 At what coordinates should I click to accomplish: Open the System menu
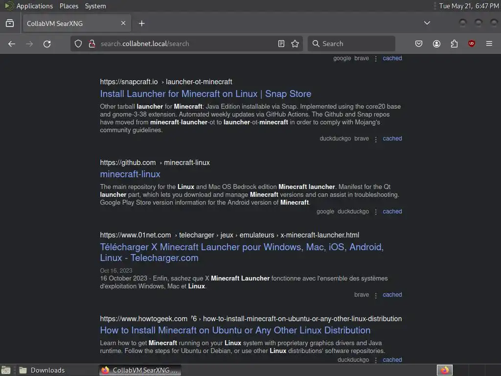[x=95, y=6]
